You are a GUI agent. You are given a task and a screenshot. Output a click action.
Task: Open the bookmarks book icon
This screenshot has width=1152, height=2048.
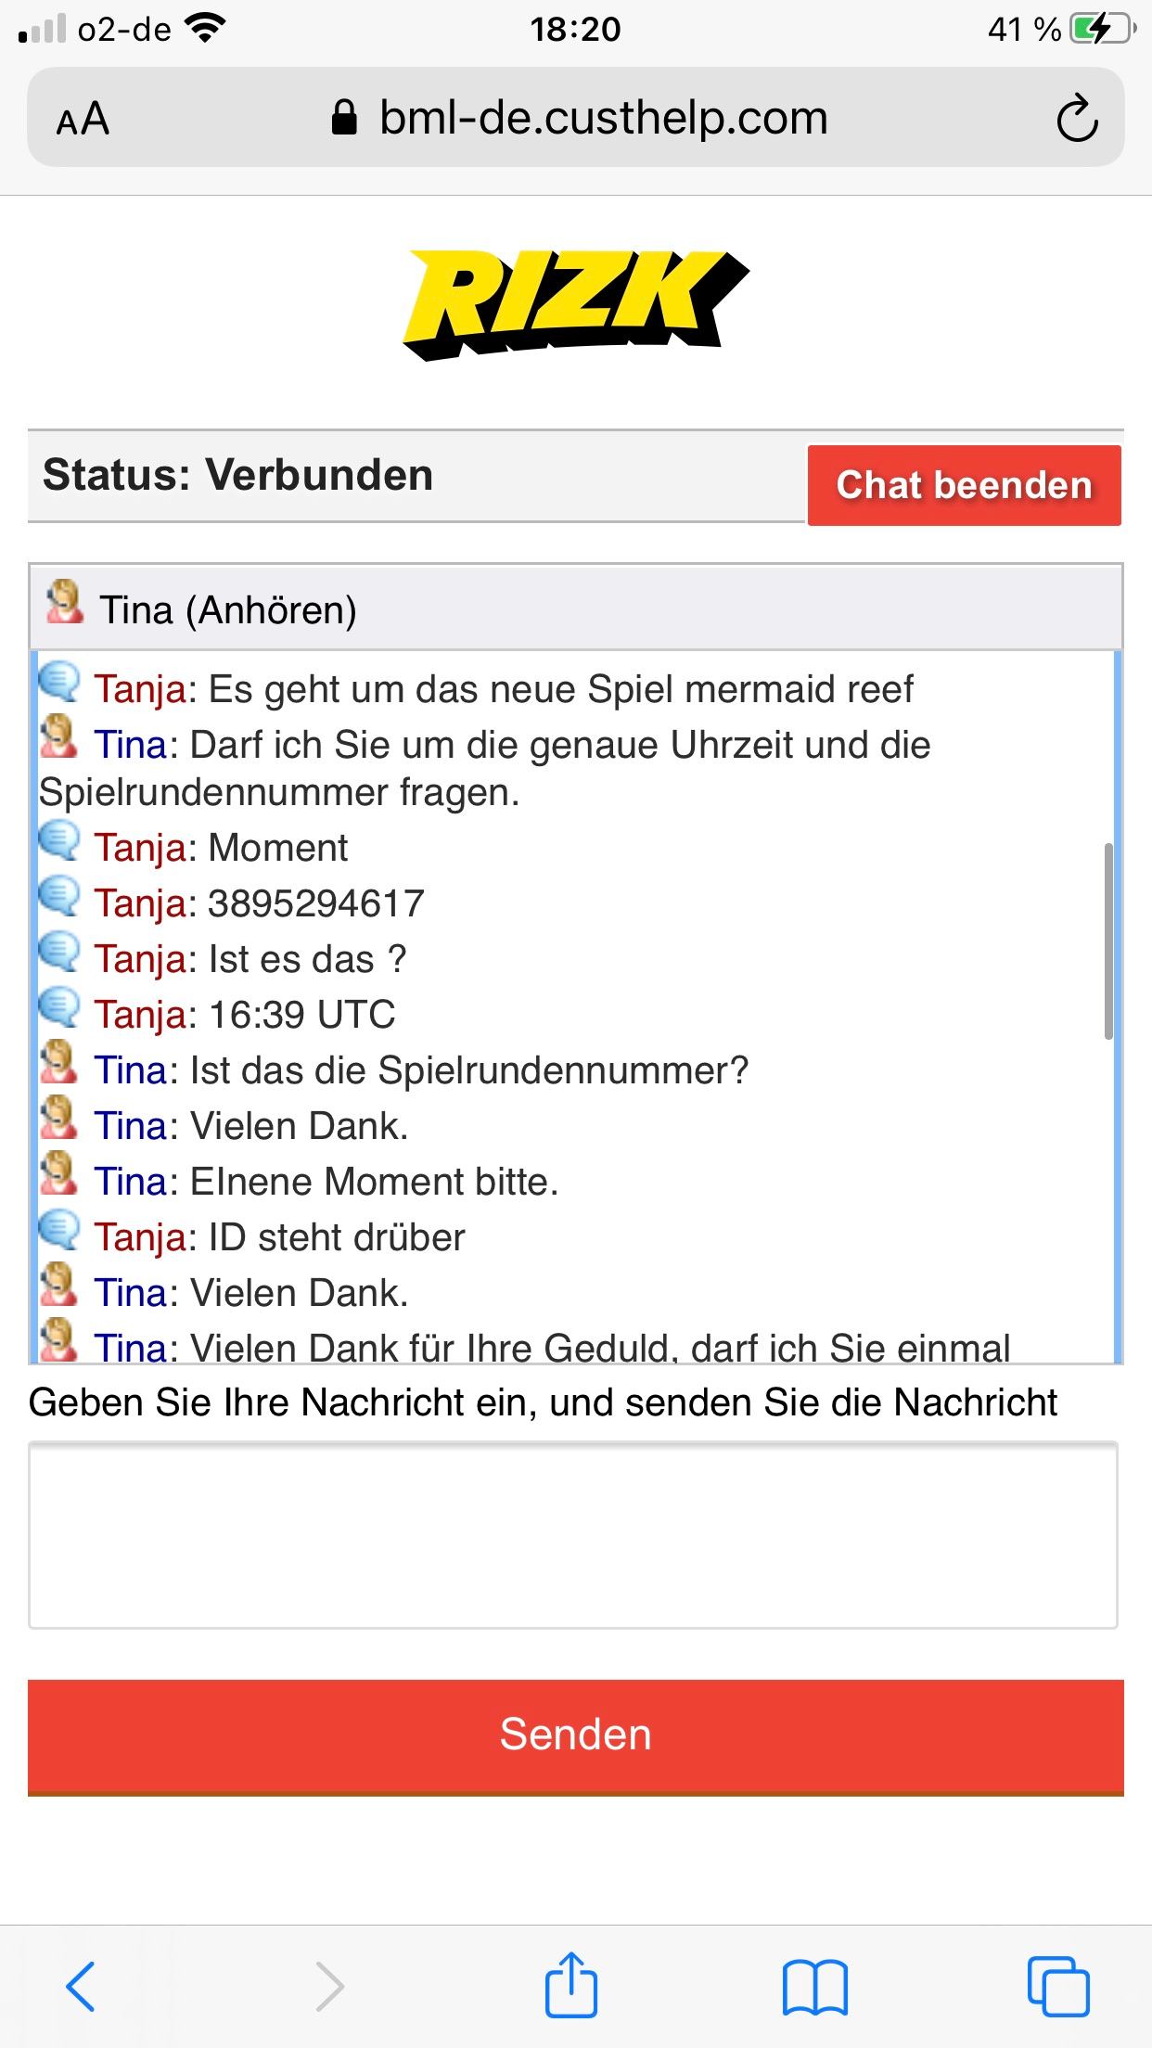coord(814,1986)
